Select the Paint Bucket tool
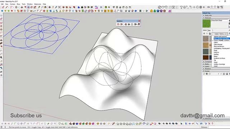230x129 pixels. [x=45, y=7]
